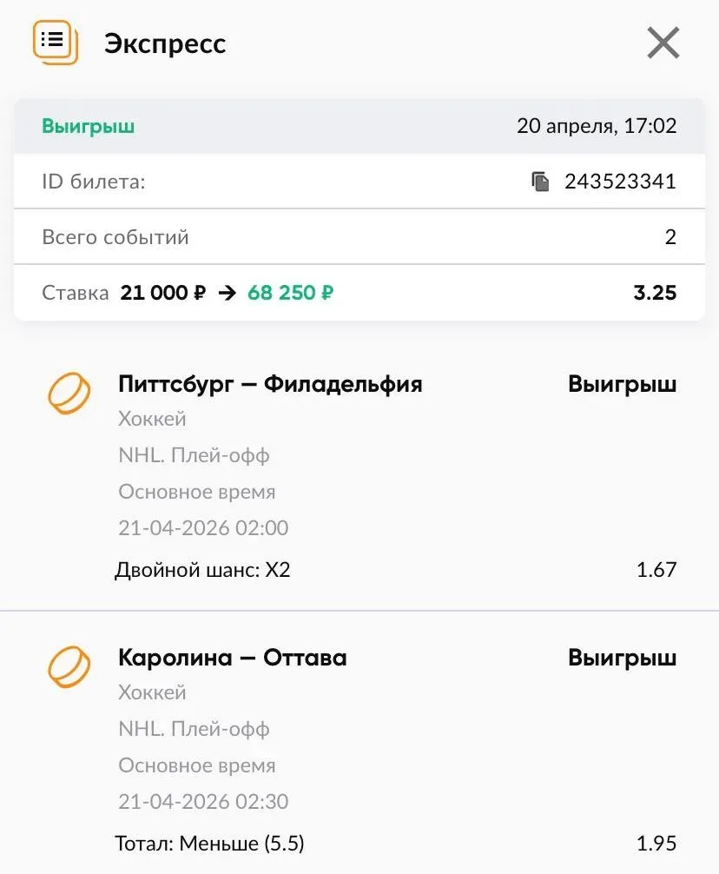Image resolution: width=719 pixels, height=874 pixels.
Task: Click the 21 000 ₽ stake amount
Action: pyautogui.click(x=163, y=293)
